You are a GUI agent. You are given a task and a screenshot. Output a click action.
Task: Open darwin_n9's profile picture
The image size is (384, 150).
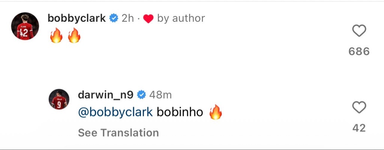[59, 99]
